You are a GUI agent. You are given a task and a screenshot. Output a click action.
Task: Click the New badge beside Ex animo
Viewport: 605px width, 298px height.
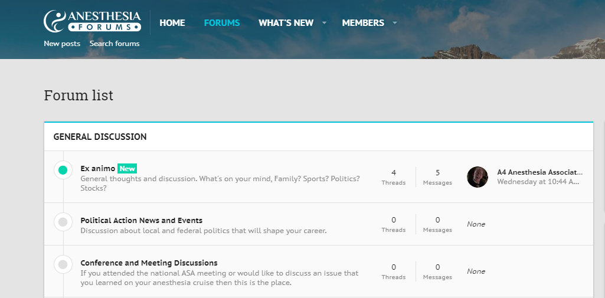127,169
